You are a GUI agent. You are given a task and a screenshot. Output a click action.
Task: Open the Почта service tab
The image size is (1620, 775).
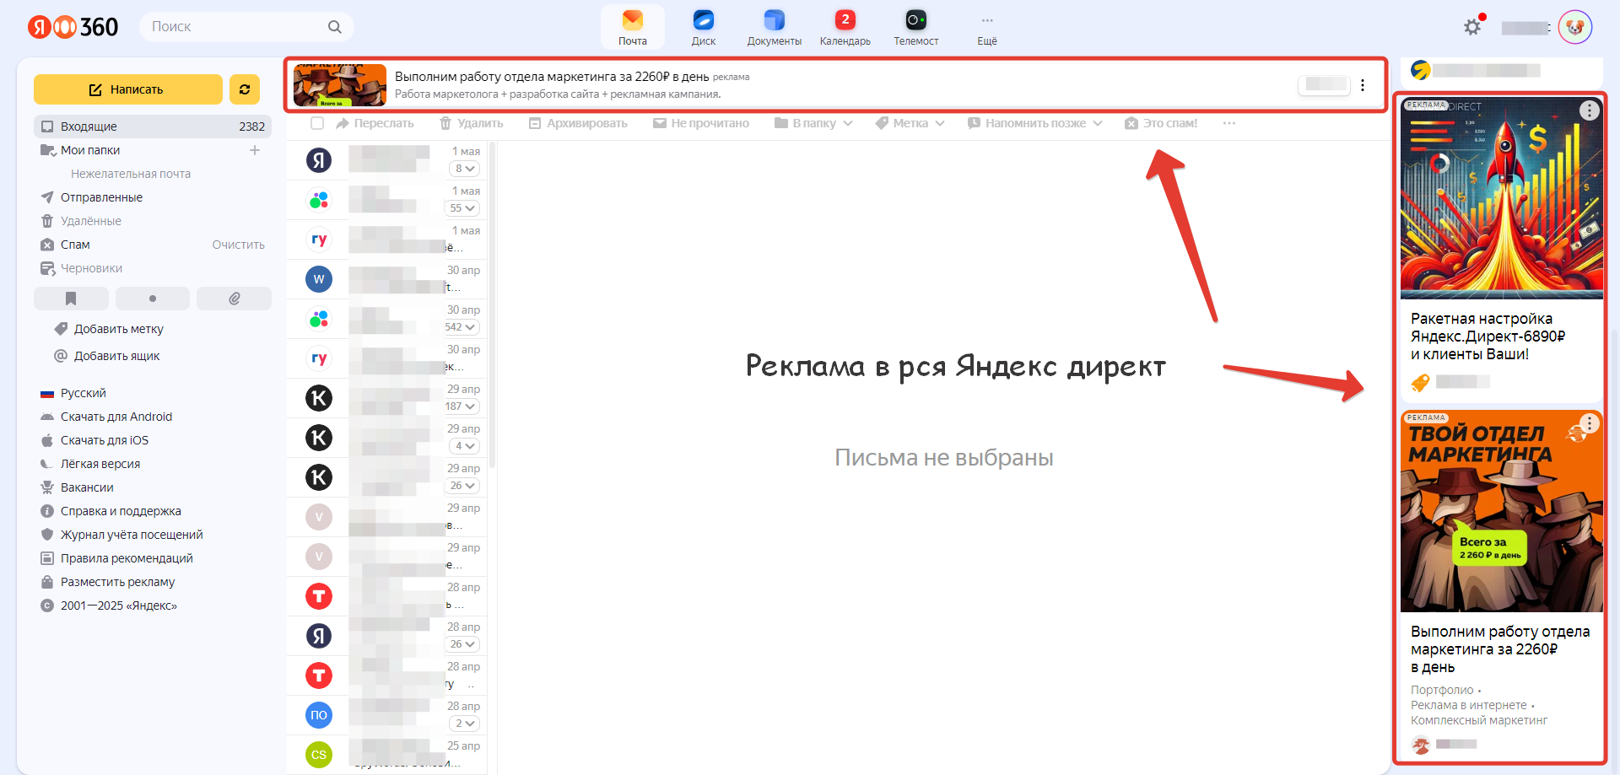pyautogui.click(x=633, y=27)
